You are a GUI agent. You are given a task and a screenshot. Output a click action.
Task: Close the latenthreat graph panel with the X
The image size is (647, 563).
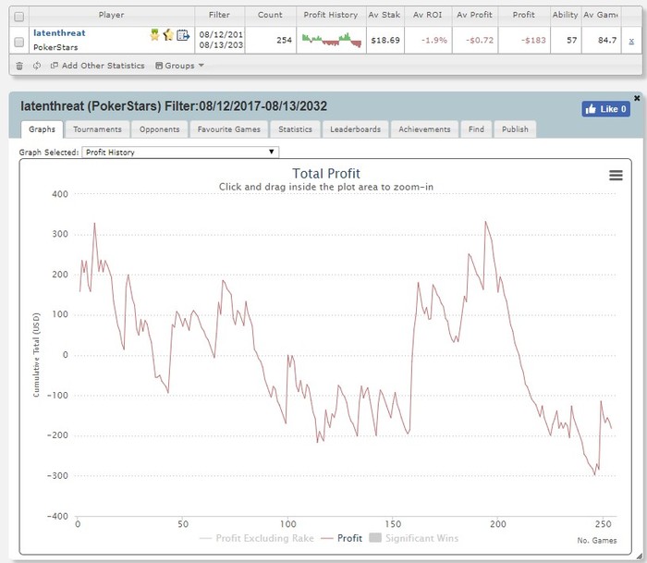point(637,98)
